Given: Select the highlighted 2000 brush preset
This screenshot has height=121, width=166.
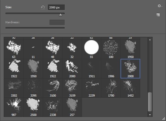Looking at the screenshot, I should (130, 69).
